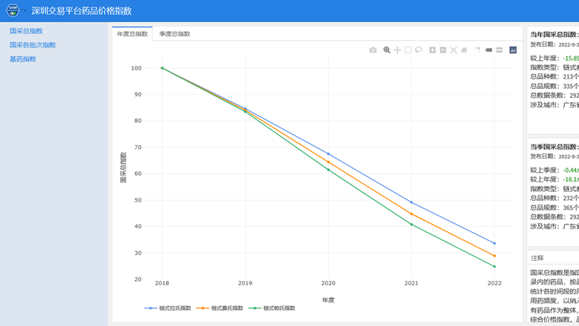Select the Pan crosshair-arrows tool
Screen dimensions: 579x326
tap(397, 50)
